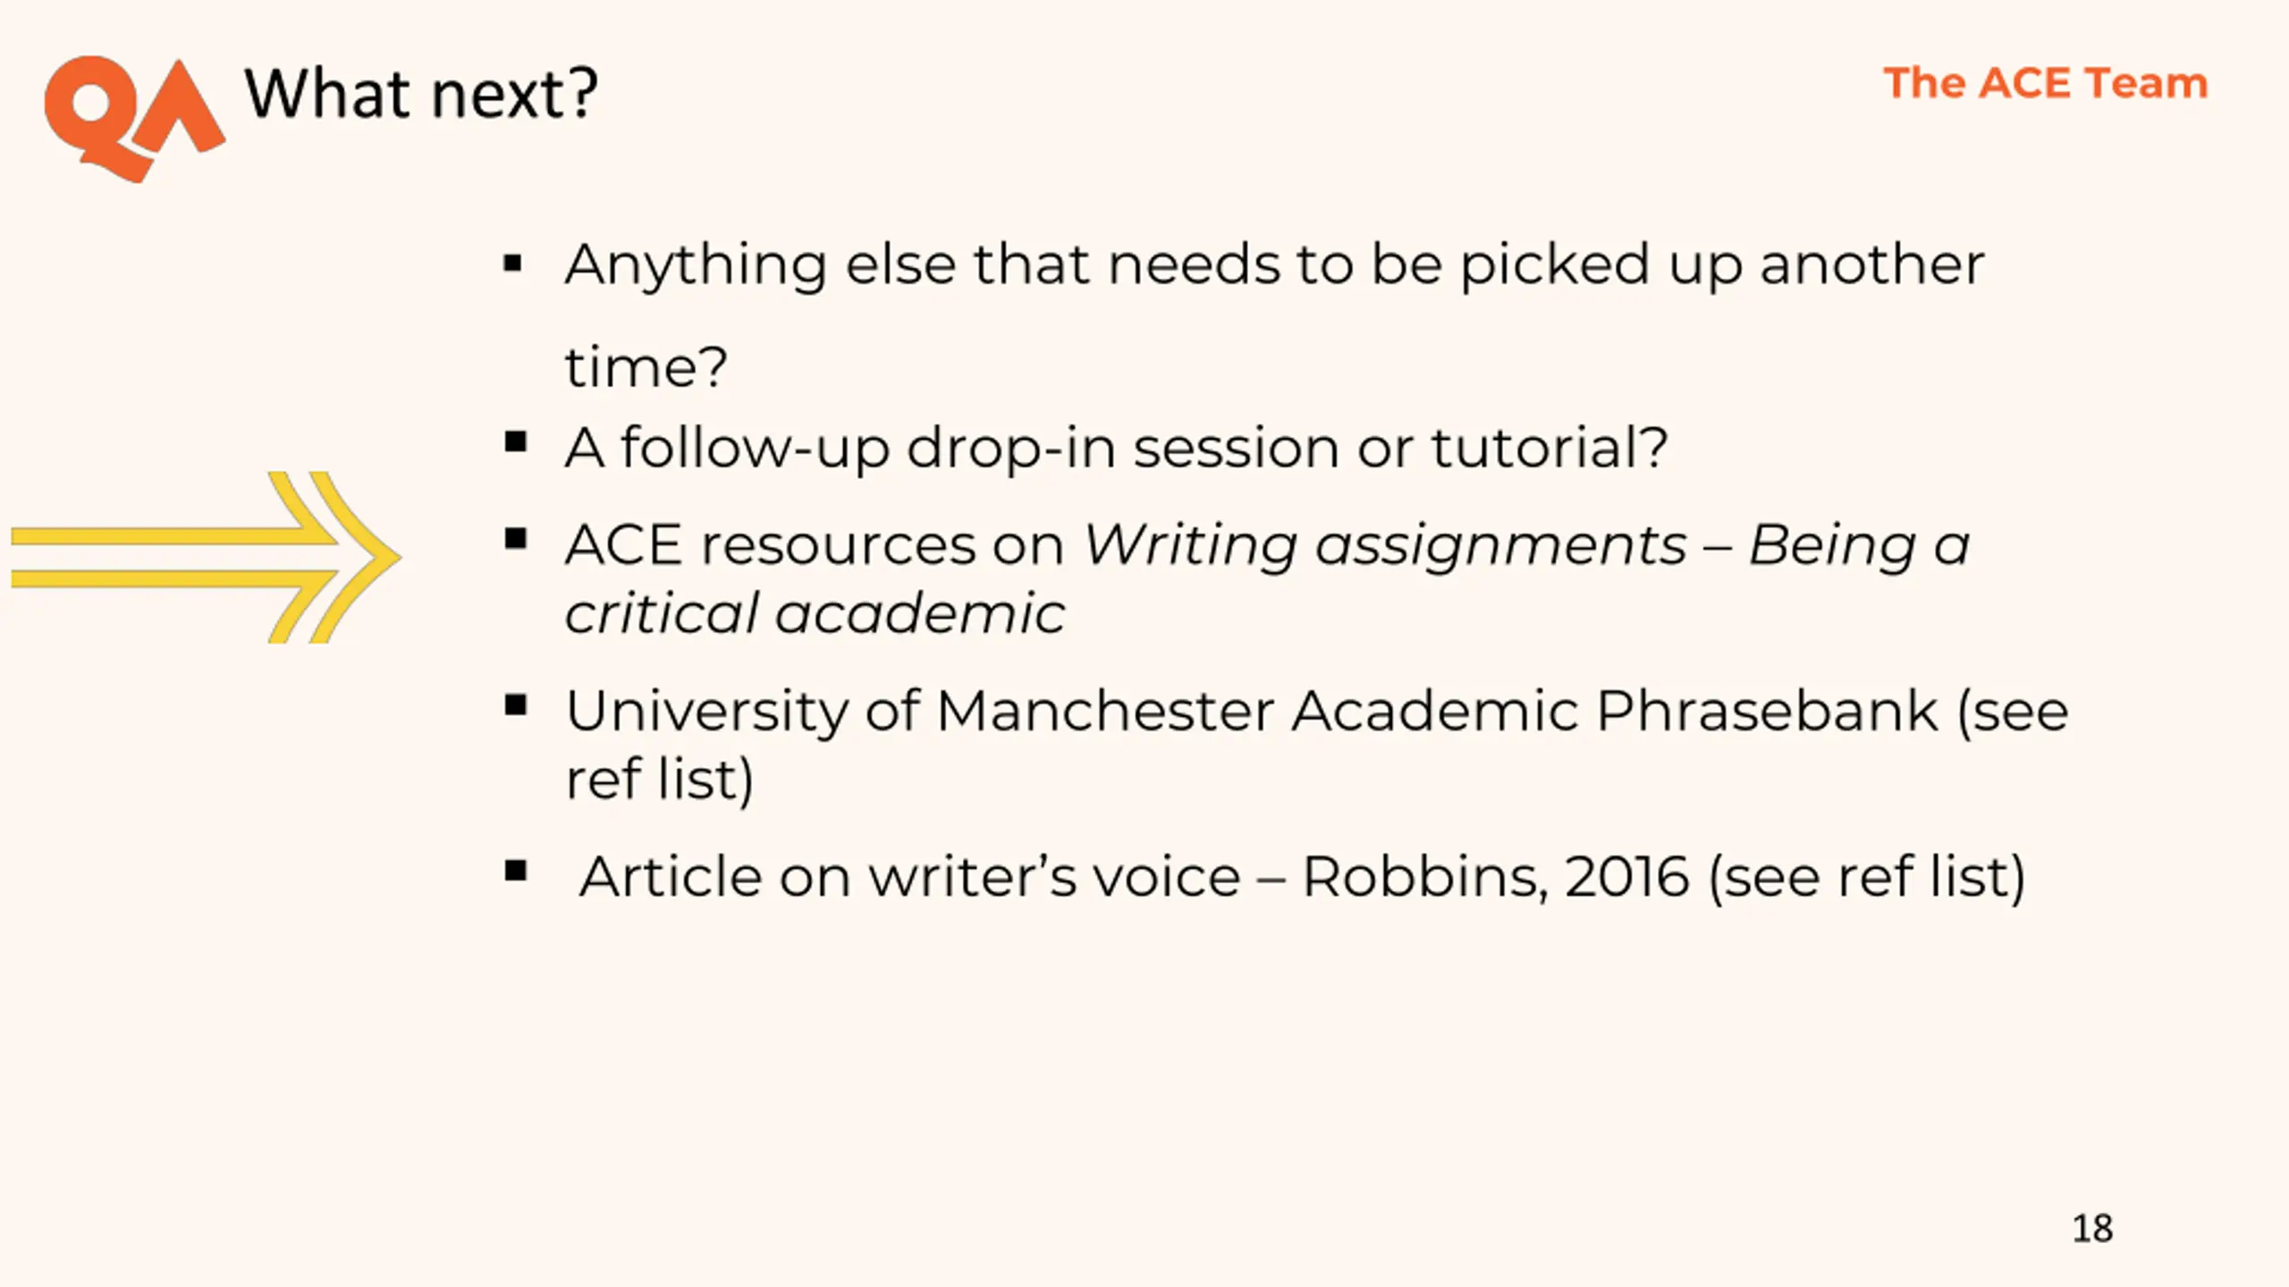
Task: Select 'A follow-up drop-in session or tutorial?'
Action: [x=1117, y=447]
